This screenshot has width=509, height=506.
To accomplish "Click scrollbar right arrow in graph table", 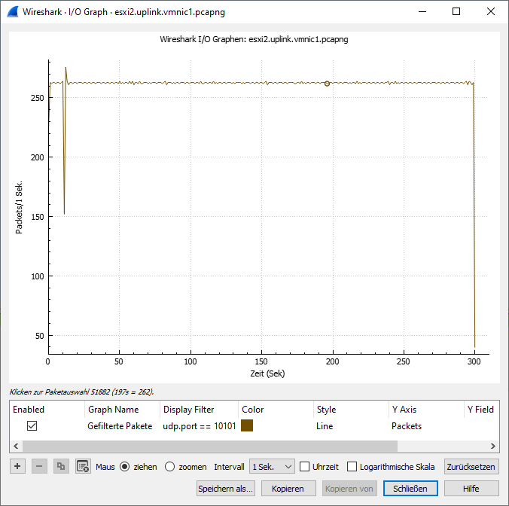I will (492, 446).
